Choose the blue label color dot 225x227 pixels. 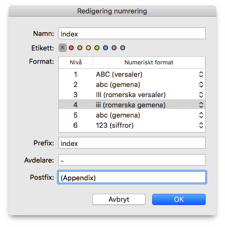(106, 48)
